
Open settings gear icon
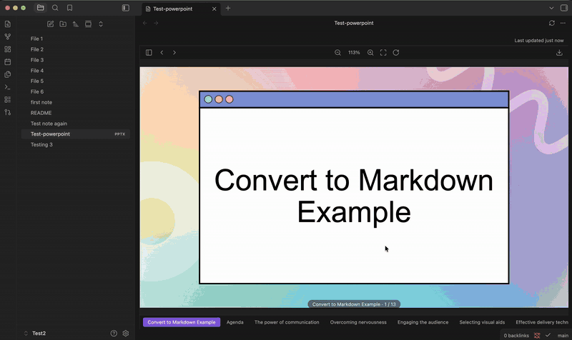point(126,333)
